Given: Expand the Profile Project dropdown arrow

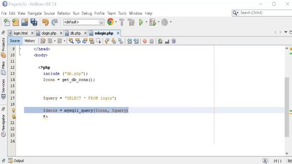Looking at the screenshot, I should click(x=171, y=22).
